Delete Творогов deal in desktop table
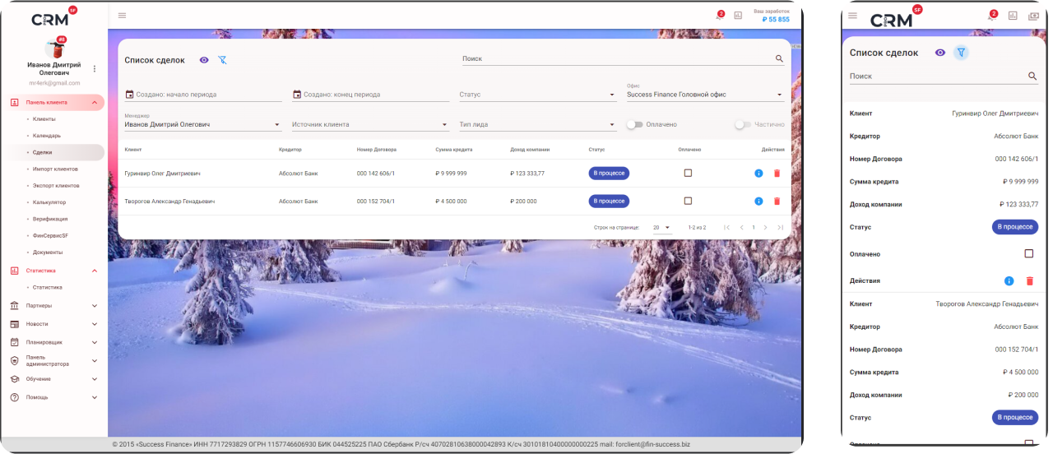This screenshot has height=454, width=1053. tap(777, 202)
